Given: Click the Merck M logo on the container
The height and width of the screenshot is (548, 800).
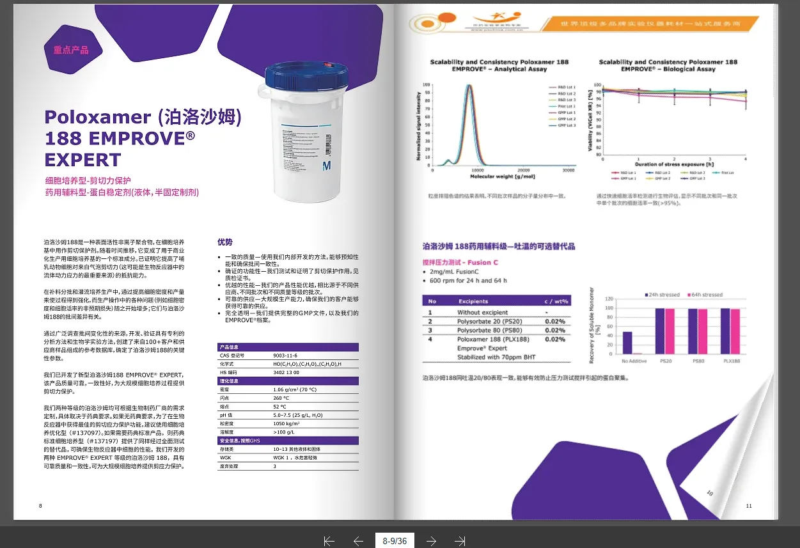Looking at the screenshot, I should pos(327,166).
